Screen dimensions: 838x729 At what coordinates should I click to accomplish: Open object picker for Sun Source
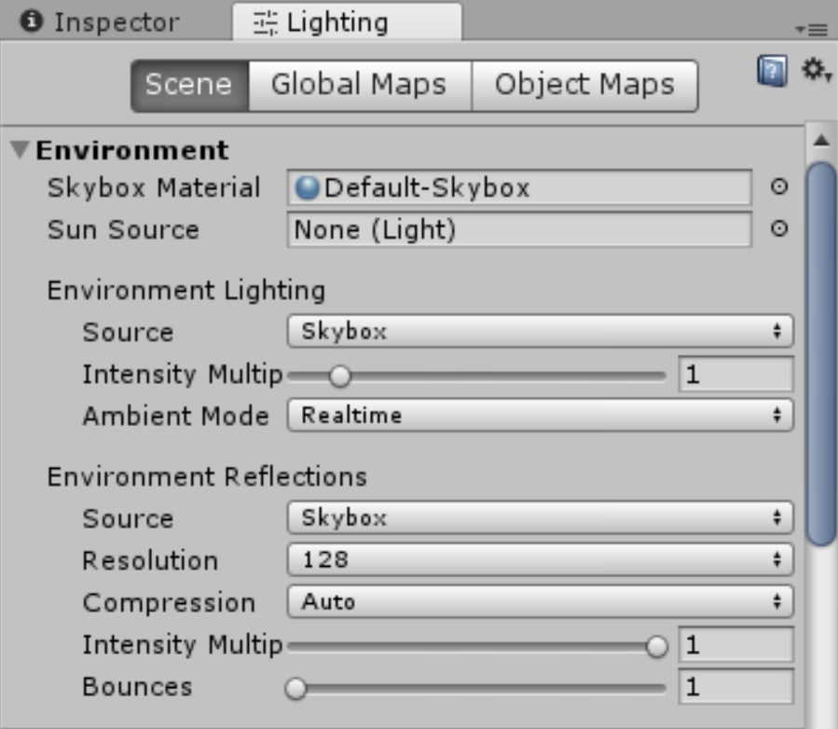pyautogui.click(x=779, y=228)
